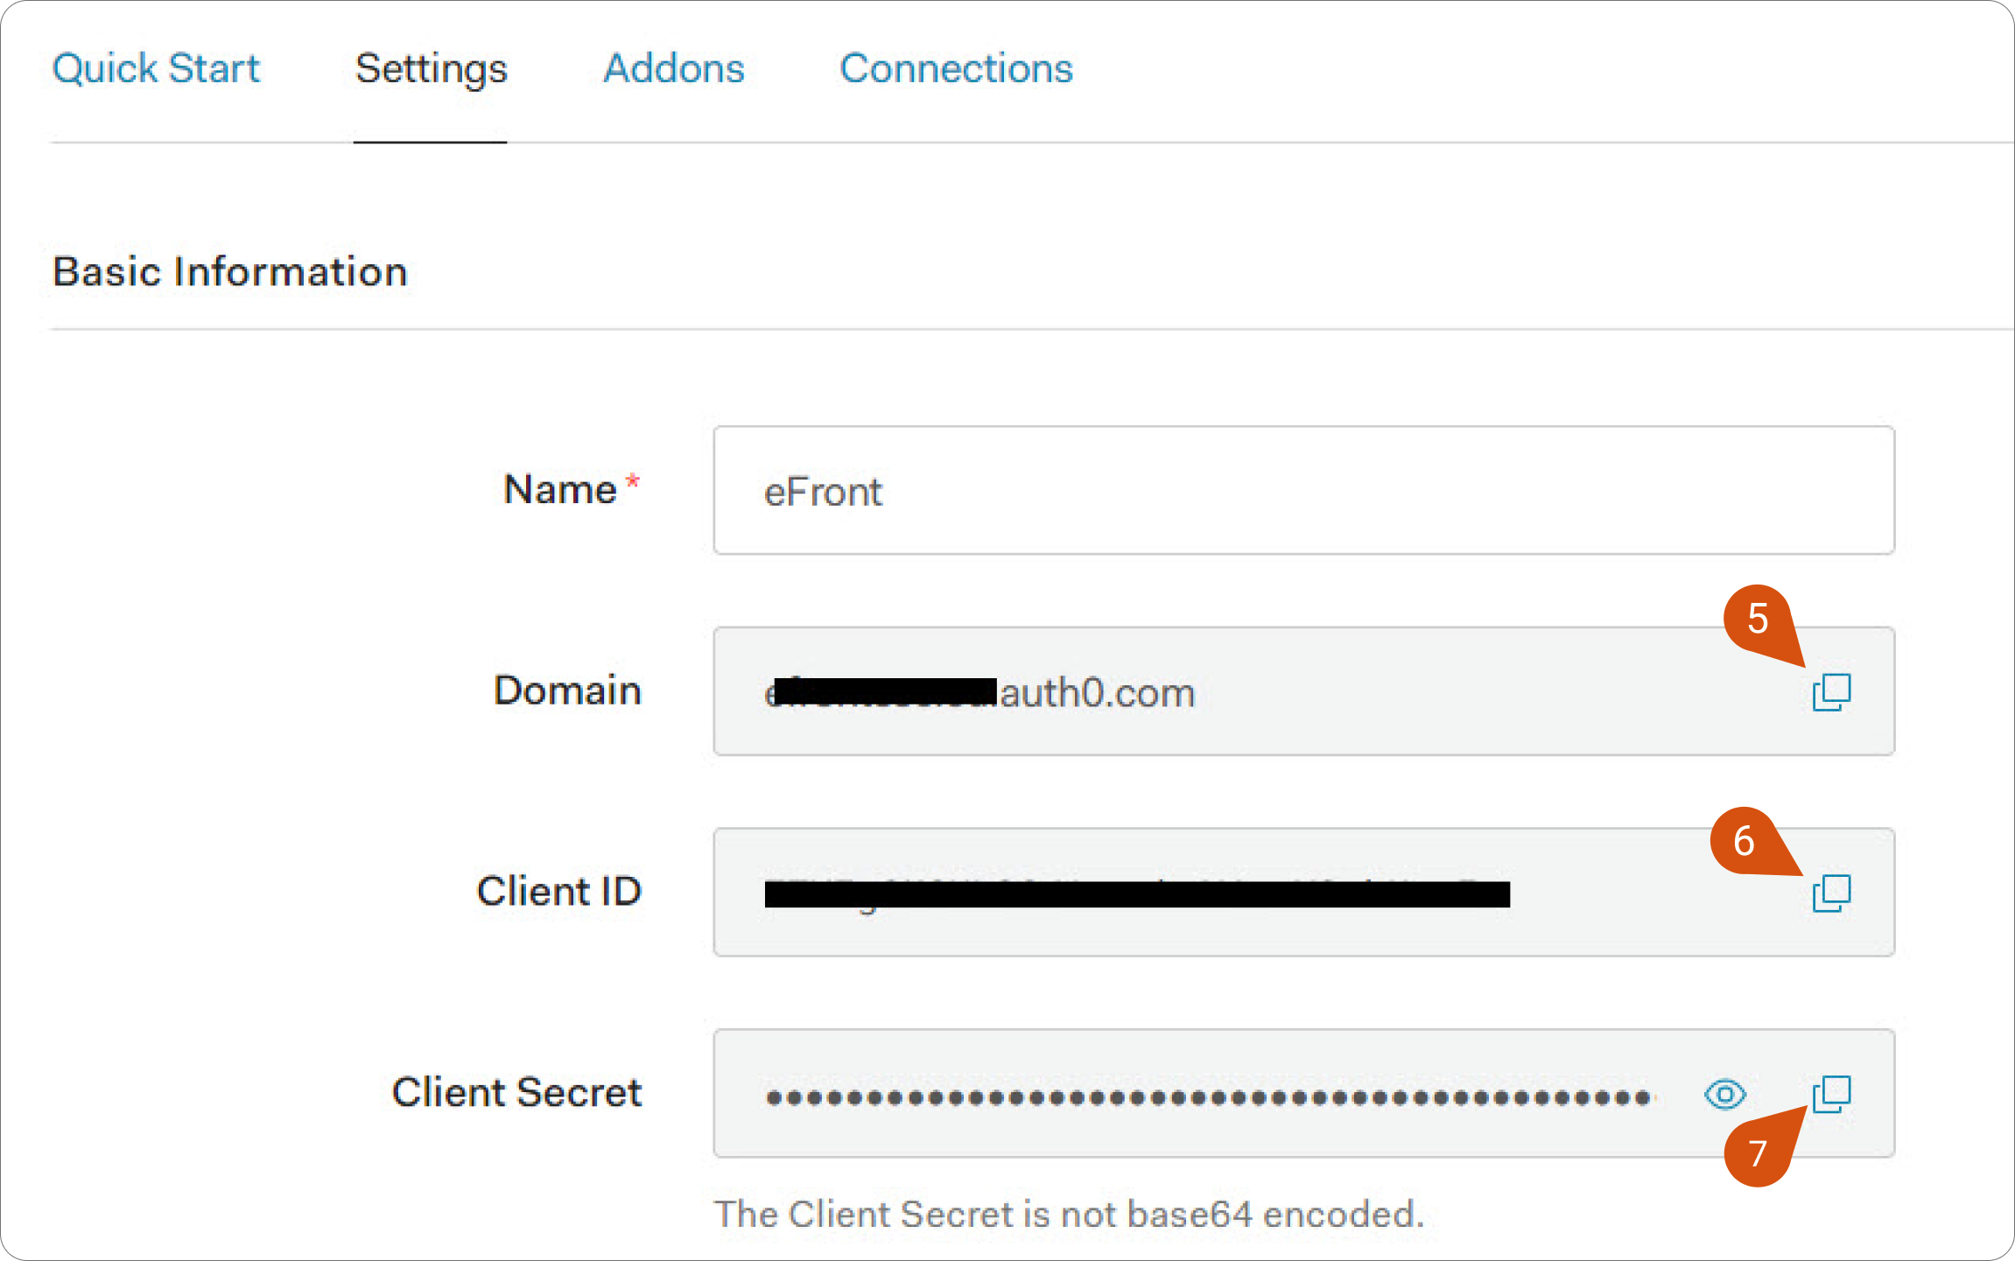This screenshot has width=2015, height=1261.
Task: Click inside the Client ID field
Action: click(1304, 893)
